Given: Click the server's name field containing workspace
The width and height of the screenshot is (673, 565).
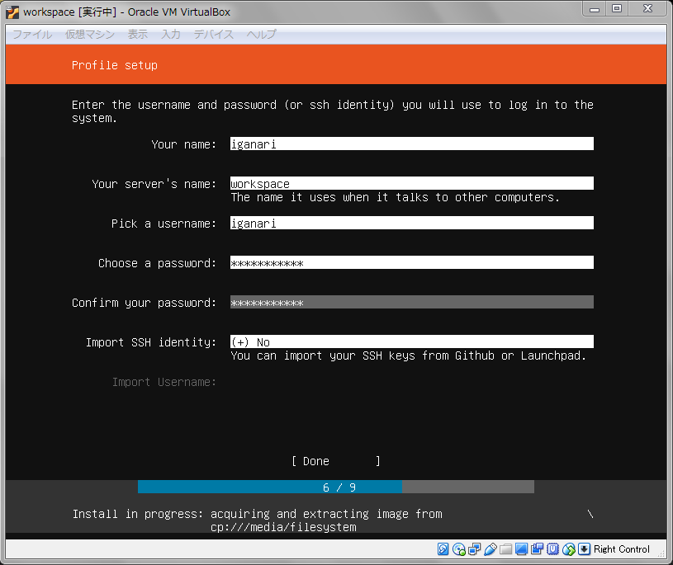Looking at the screenshot, I should click(x=411, y=183).
